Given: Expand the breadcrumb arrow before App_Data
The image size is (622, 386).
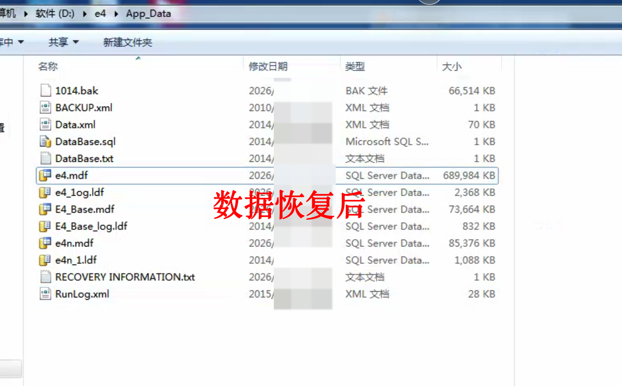Looking at the screenshot, I should (x=116, y=14).
